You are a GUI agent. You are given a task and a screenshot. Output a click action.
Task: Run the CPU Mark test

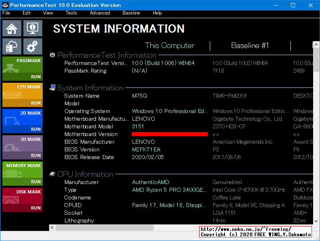click(x=23, y=95)
